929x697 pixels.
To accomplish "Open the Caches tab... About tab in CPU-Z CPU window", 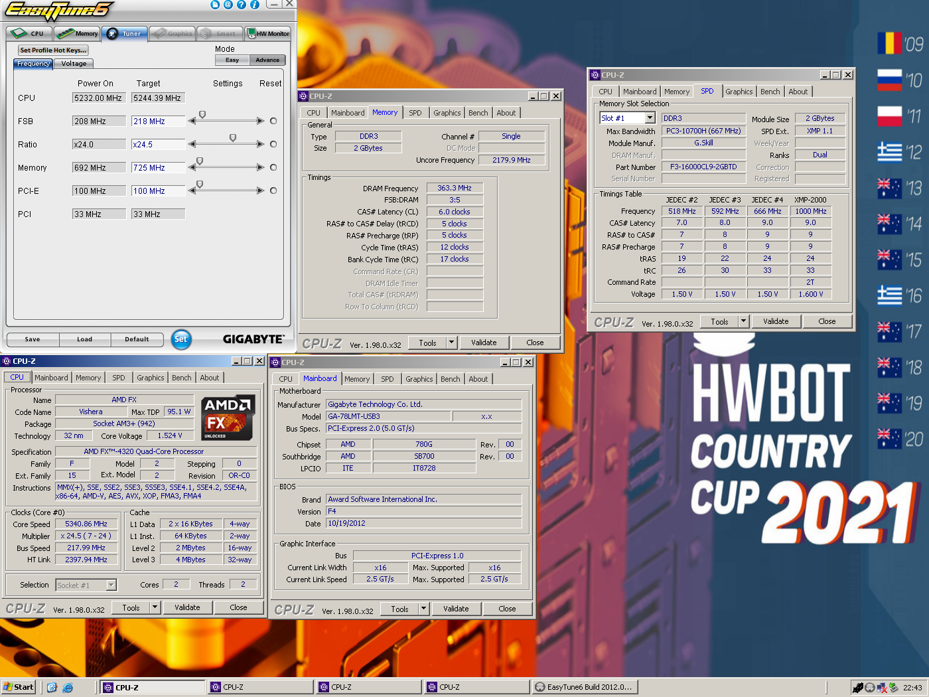I will 210,378.
